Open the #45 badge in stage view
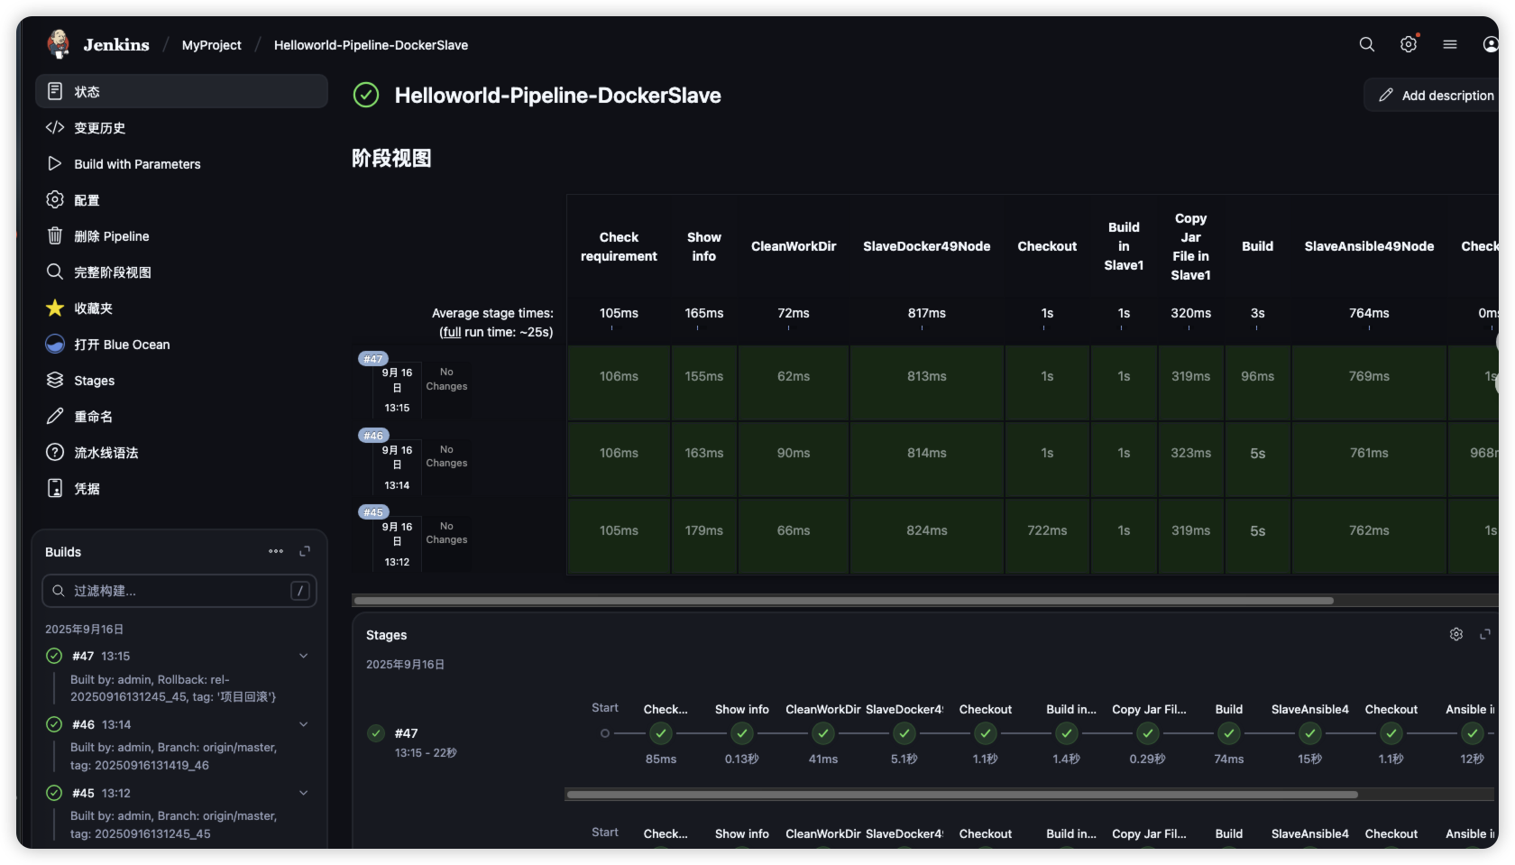Viewport: 1515px width, 865px height. 372,512
